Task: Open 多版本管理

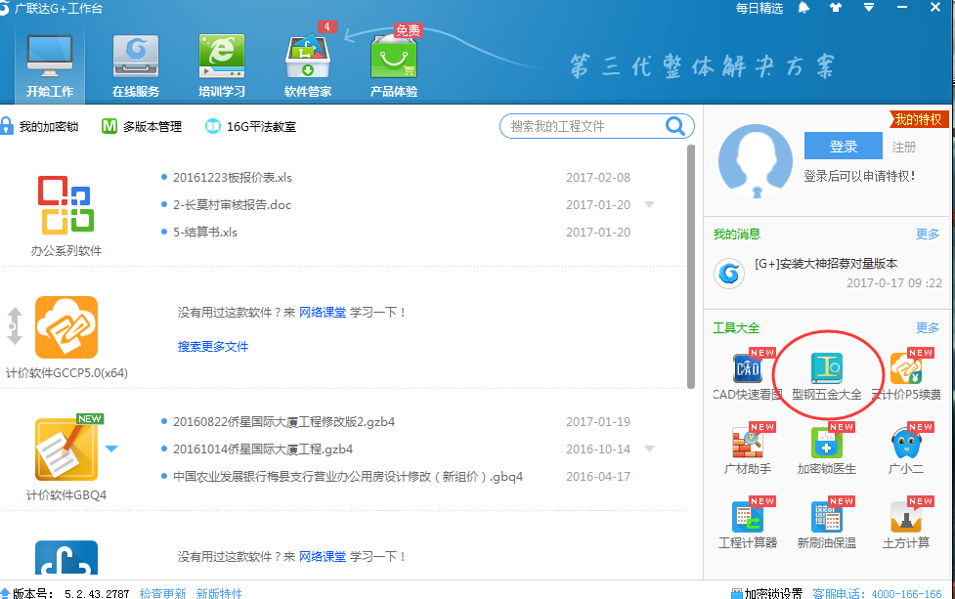Action: click(x=142, y=127)
